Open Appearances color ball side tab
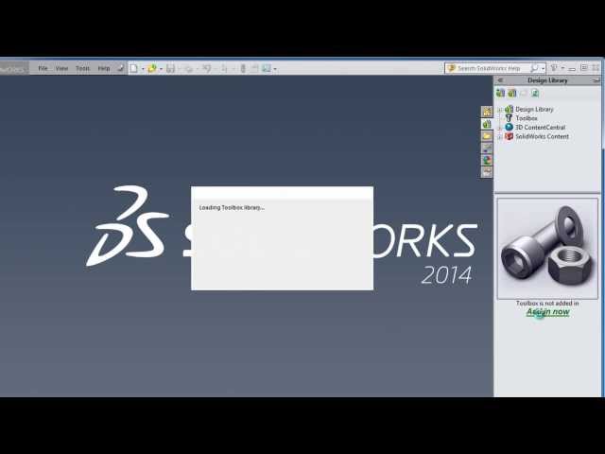This screenshot has height=454, width=605. [x=487, y=160]
